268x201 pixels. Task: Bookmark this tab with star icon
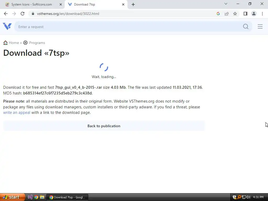pos(235,14)
